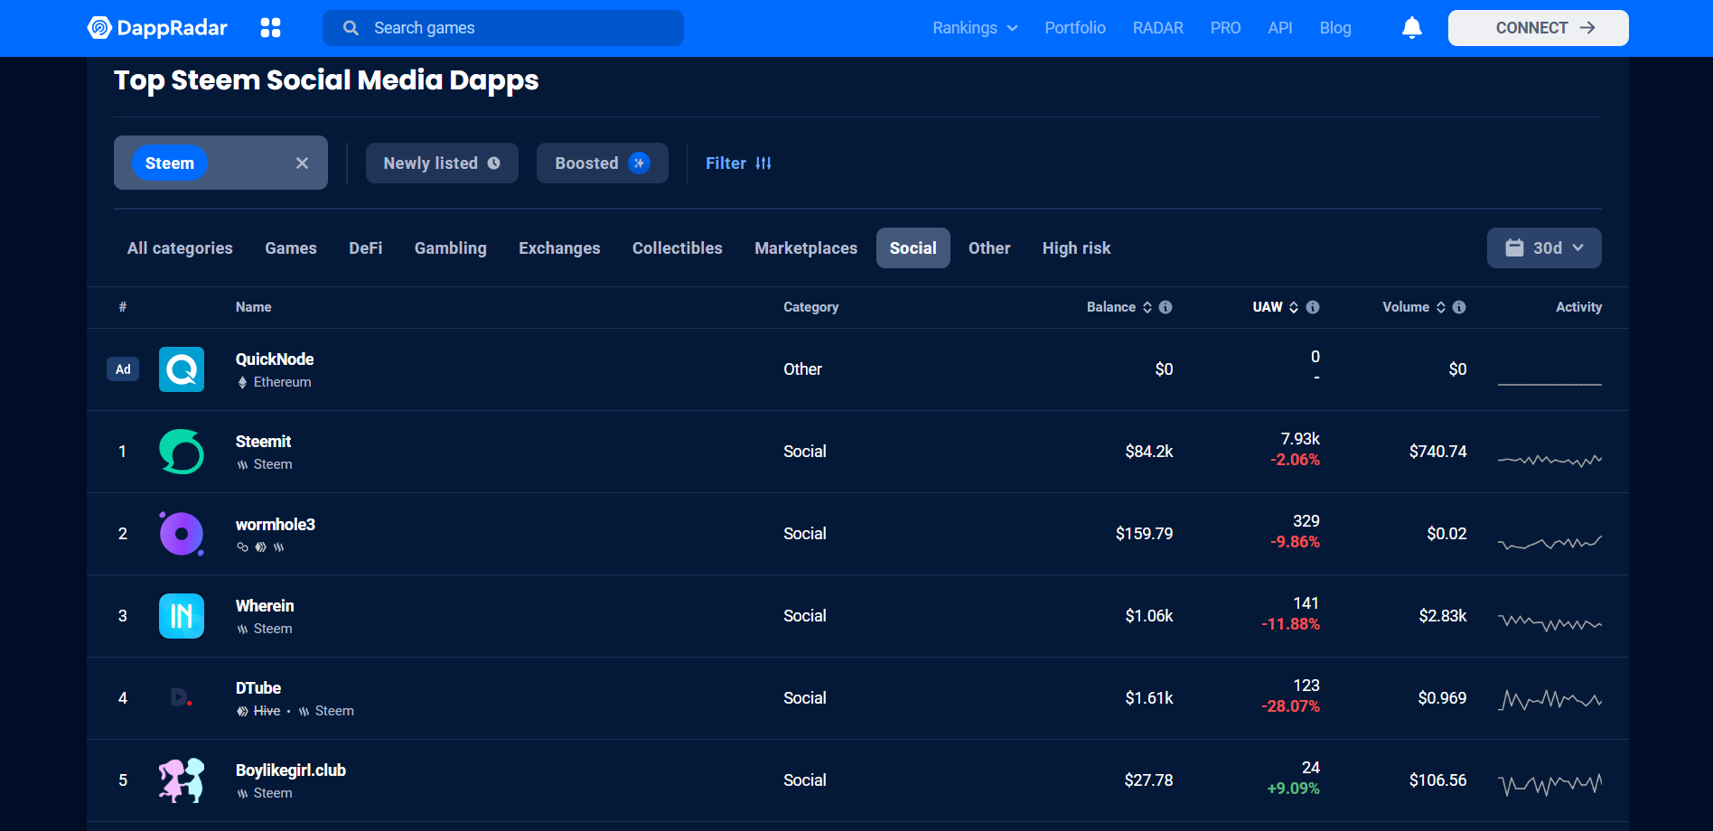Open the DappRadar home logo

[157, 28]
